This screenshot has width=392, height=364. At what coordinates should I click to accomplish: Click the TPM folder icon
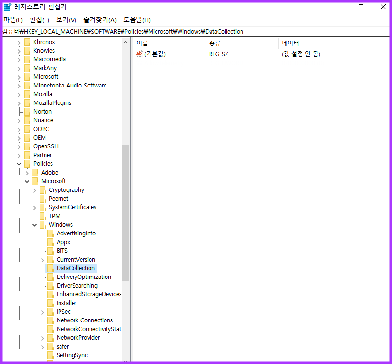tap(43, 216)
